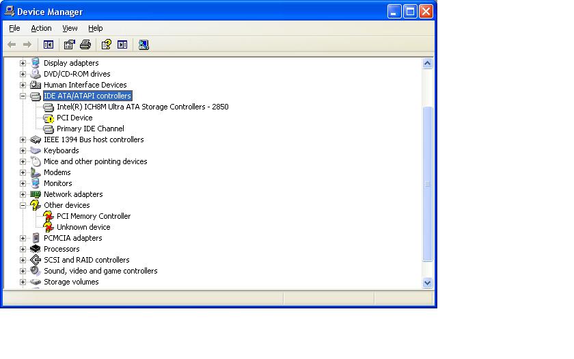Click the Network adapters card icon

[36, 194]
